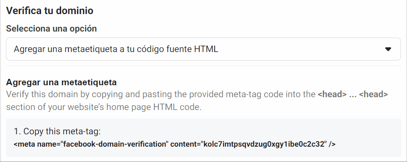Click the '1. Copy this meta-tag:' instruction
Screen dimensions: 407x162
[57, 131]
